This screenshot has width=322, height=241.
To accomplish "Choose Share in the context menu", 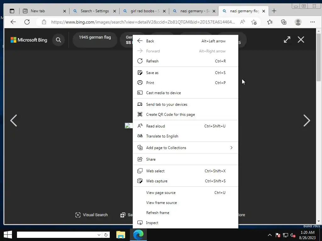I will pos(186,159).
